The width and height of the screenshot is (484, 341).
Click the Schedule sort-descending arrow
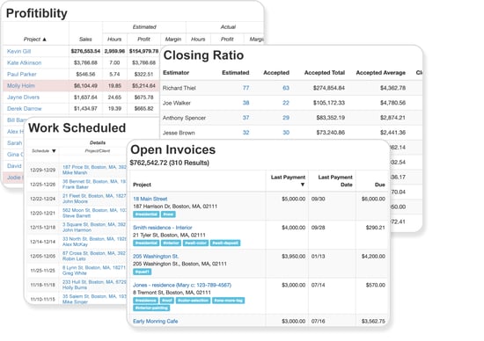54,151
